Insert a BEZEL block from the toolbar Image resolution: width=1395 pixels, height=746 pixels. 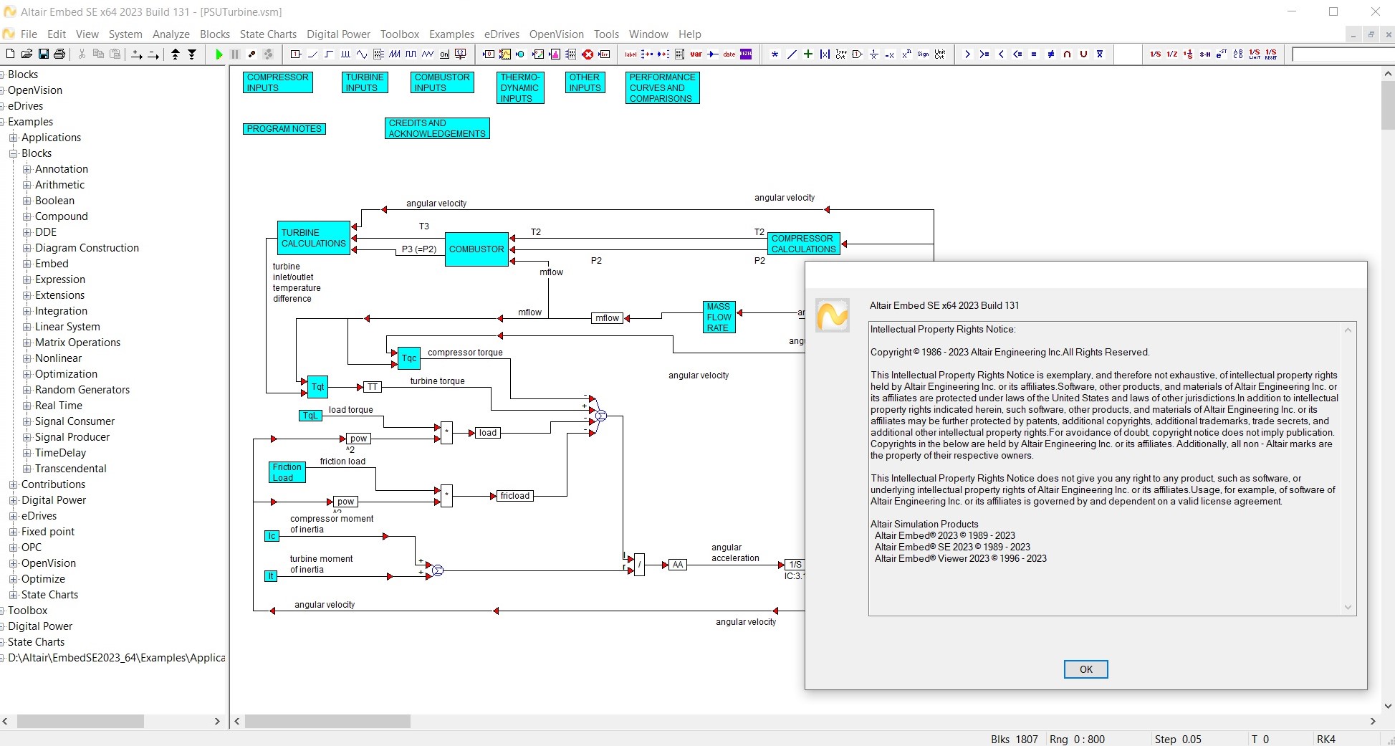pos(746,54)
